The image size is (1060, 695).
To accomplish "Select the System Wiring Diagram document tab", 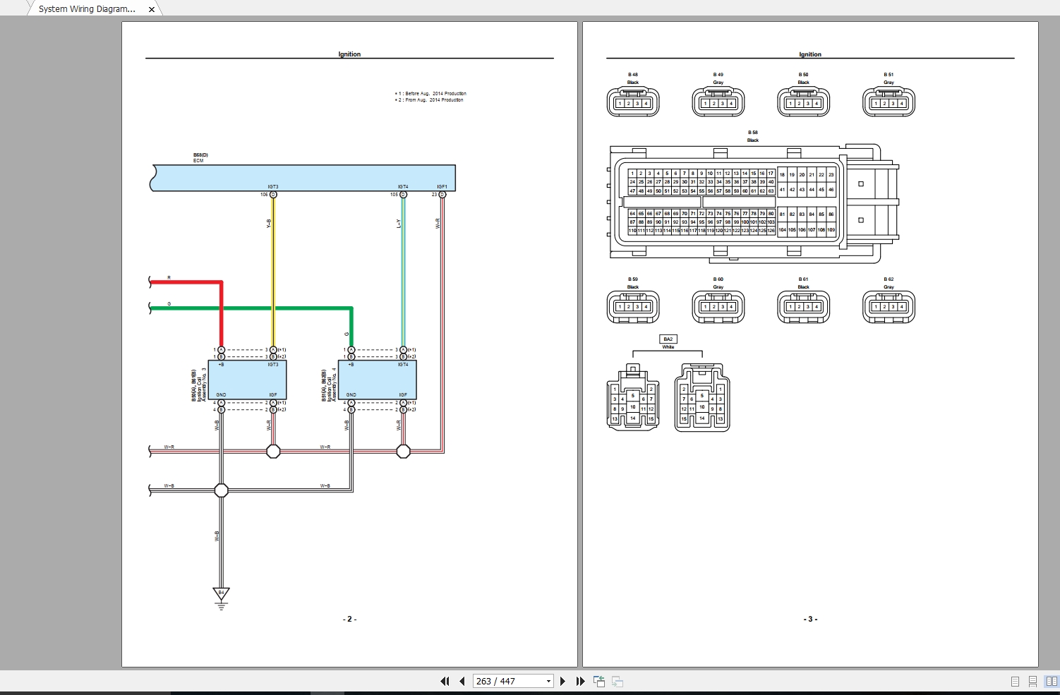I will point(86,9).
